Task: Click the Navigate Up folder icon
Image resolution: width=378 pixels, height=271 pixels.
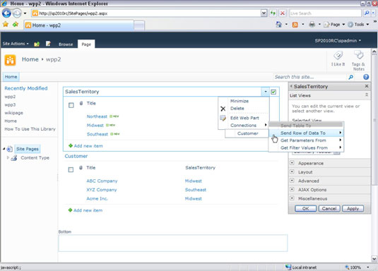Action: tap(37, 44)
